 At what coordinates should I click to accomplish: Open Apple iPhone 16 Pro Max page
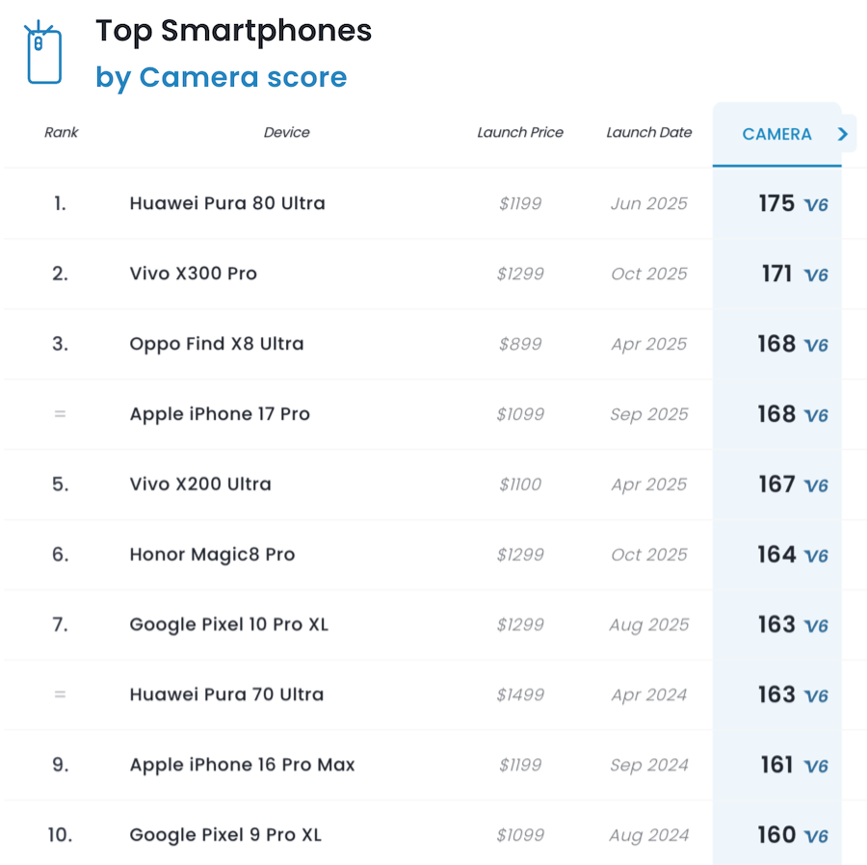click(242, 765)
